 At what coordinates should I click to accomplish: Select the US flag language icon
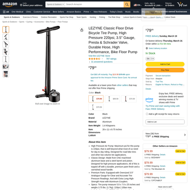coord(135,5)
